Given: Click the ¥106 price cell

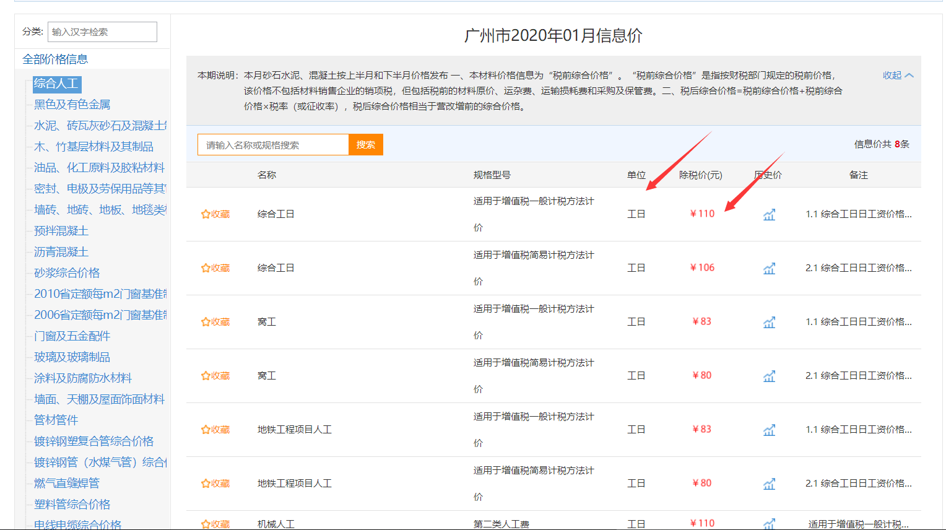Looking at the screenshot, I should [x=702, y=267].
